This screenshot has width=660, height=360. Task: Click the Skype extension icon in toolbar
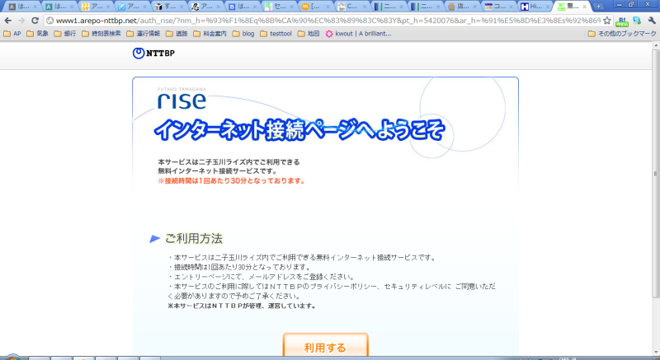637,21
